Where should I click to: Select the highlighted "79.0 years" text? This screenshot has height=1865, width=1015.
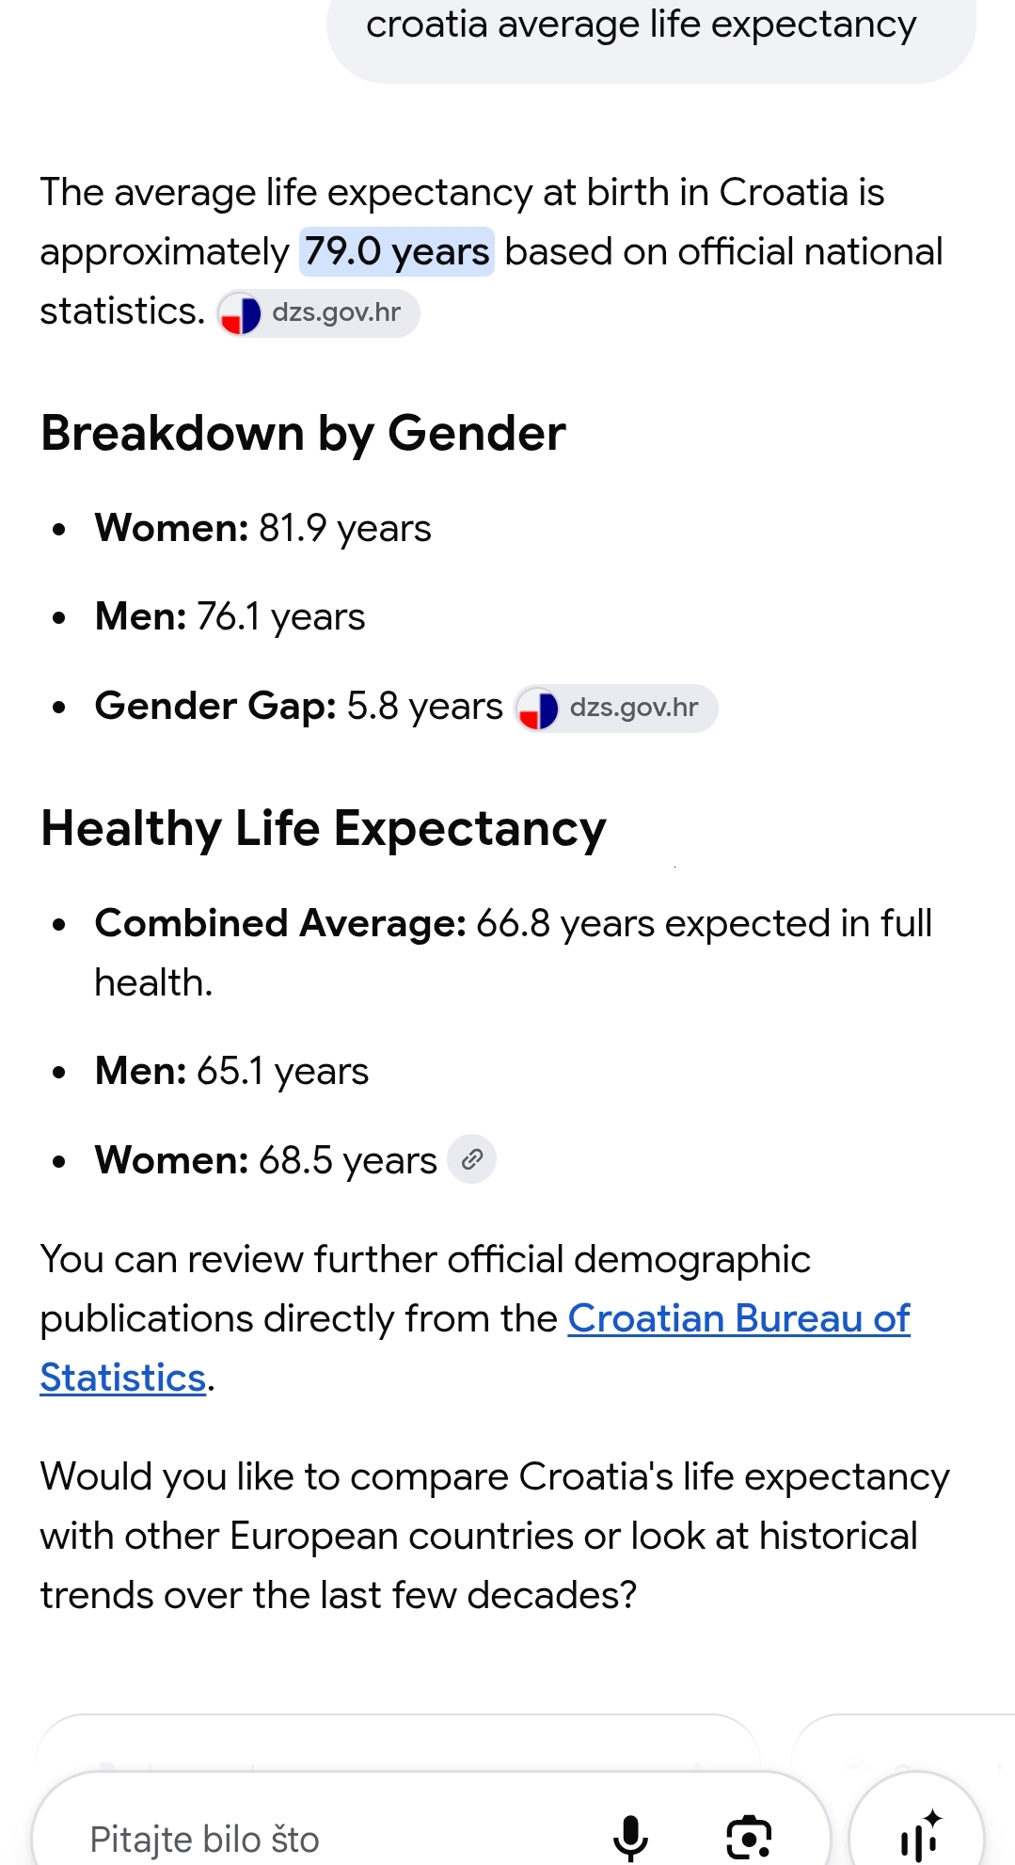(397, 252)
